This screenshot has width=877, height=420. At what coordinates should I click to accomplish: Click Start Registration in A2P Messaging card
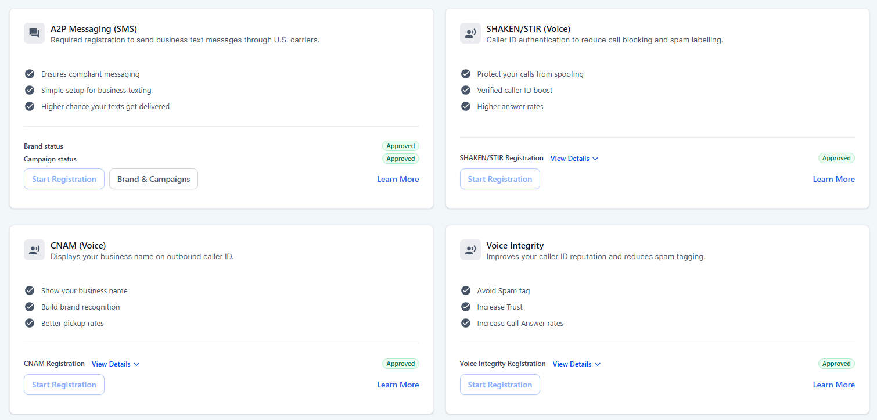pos(64,179)
